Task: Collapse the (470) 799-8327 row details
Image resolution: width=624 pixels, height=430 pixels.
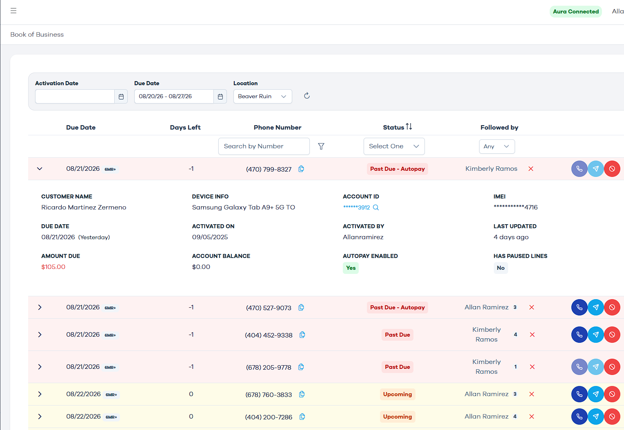Action: [40, 169]
